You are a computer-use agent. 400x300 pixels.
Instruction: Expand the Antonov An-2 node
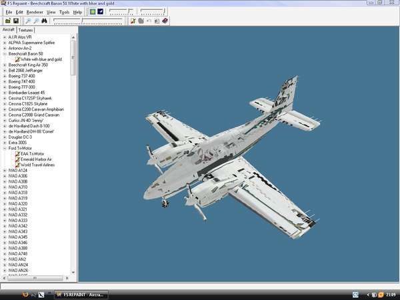(5, 48)
